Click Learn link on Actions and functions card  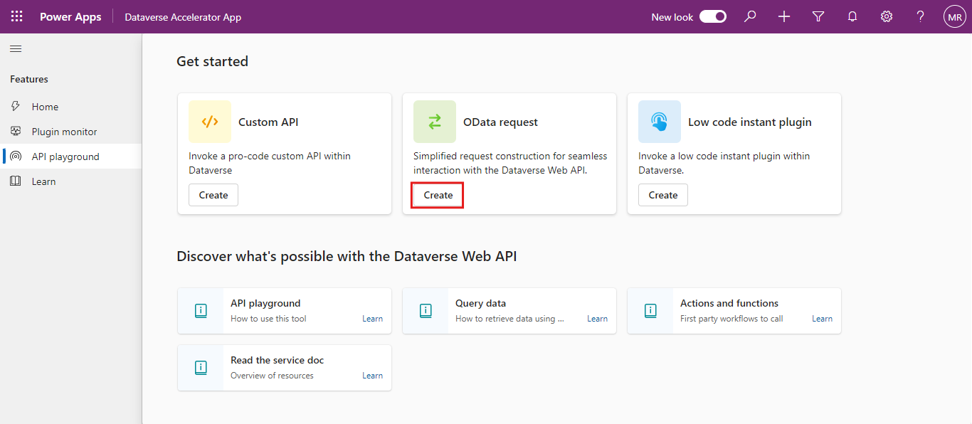coord(822,319)
